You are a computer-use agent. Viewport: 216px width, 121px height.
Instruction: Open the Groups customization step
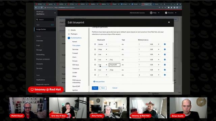pyautogui.click(x=75, y=61)
